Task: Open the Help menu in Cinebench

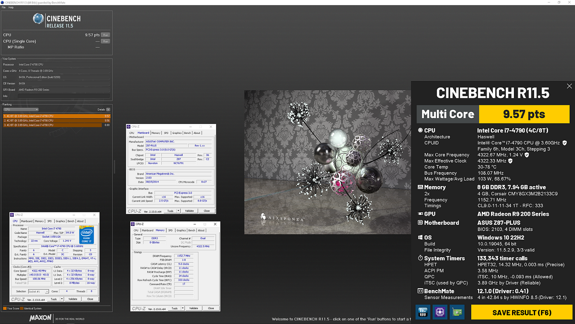Action: tap(11, 7)
